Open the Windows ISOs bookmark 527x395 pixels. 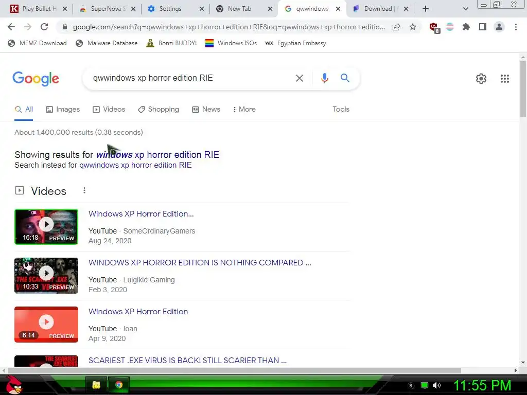(x=231, y=43)
